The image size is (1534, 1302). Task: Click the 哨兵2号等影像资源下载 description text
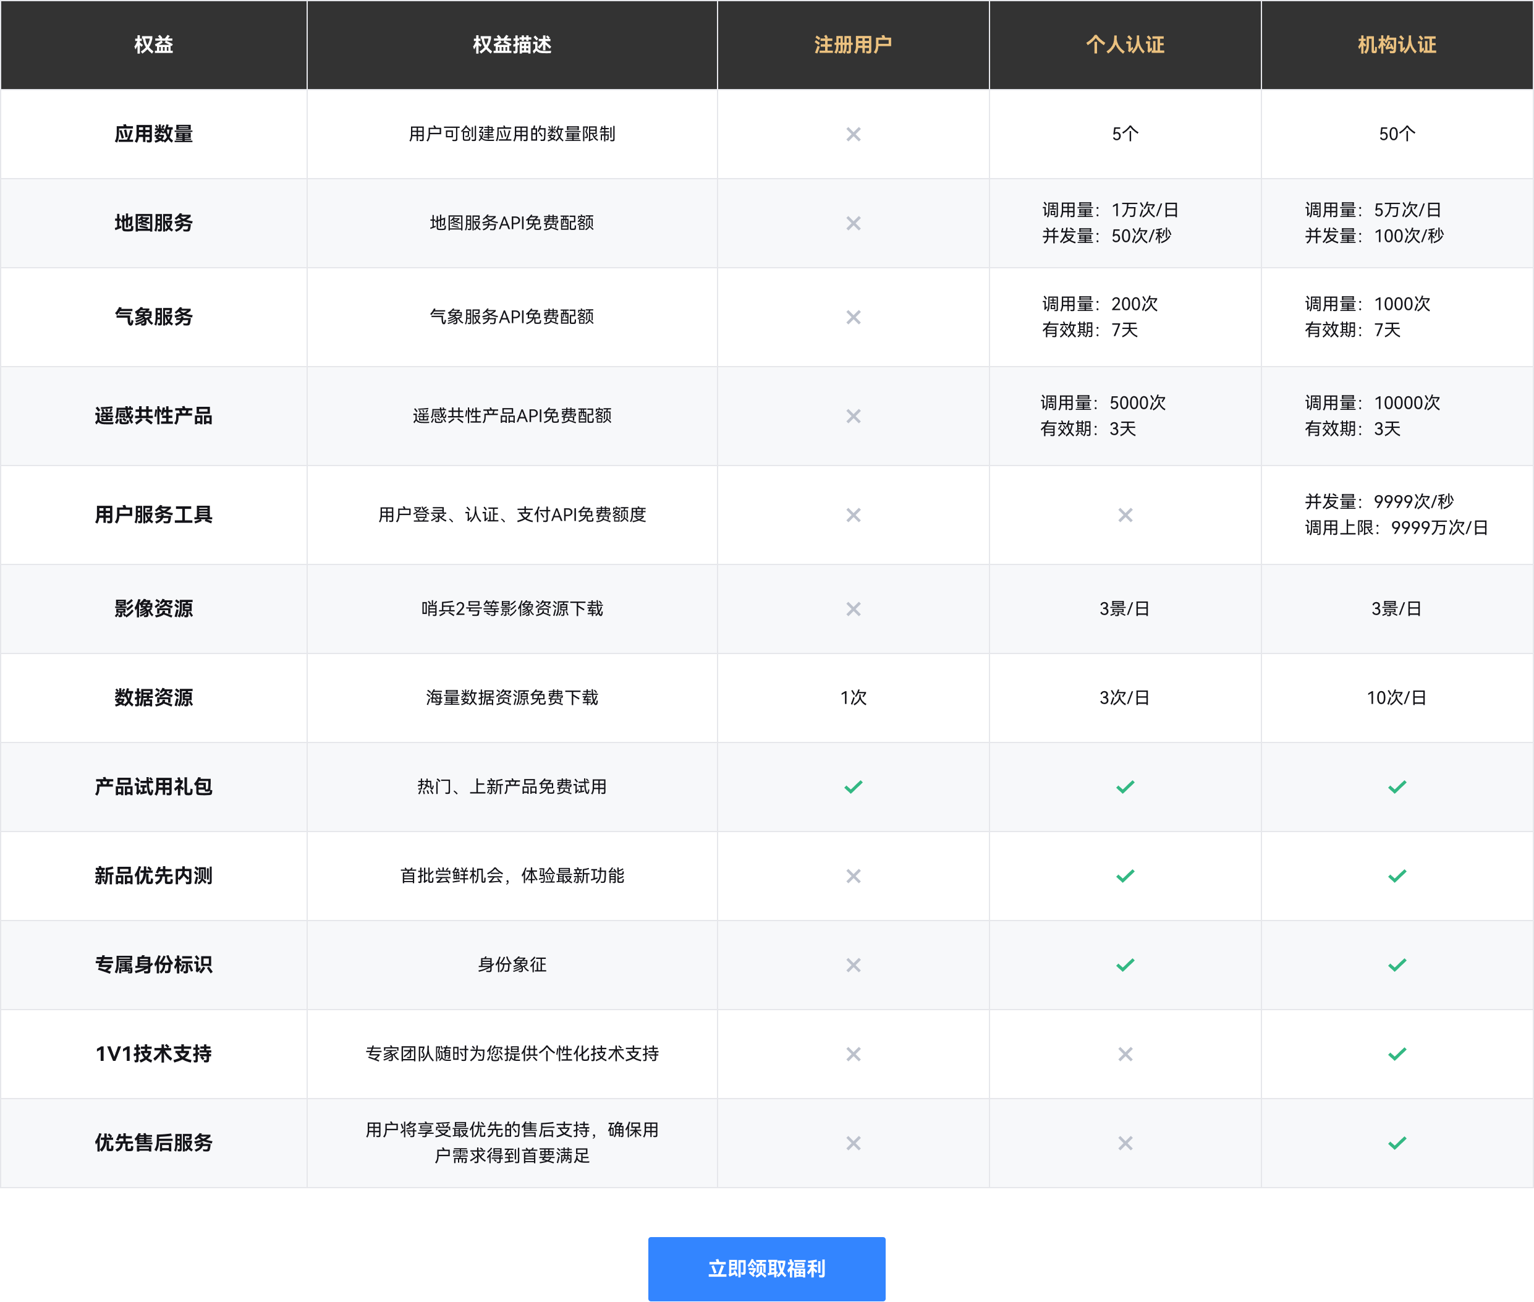coord(512,609)
